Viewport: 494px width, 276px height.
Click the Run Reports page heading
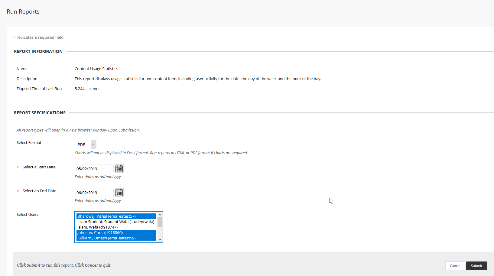[23, 11]
